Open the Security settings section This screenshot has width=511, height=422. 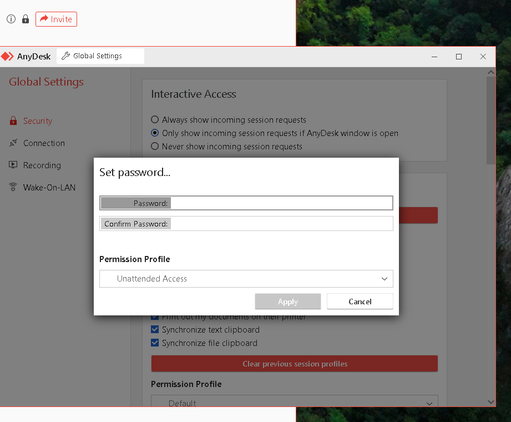point(38,121)
